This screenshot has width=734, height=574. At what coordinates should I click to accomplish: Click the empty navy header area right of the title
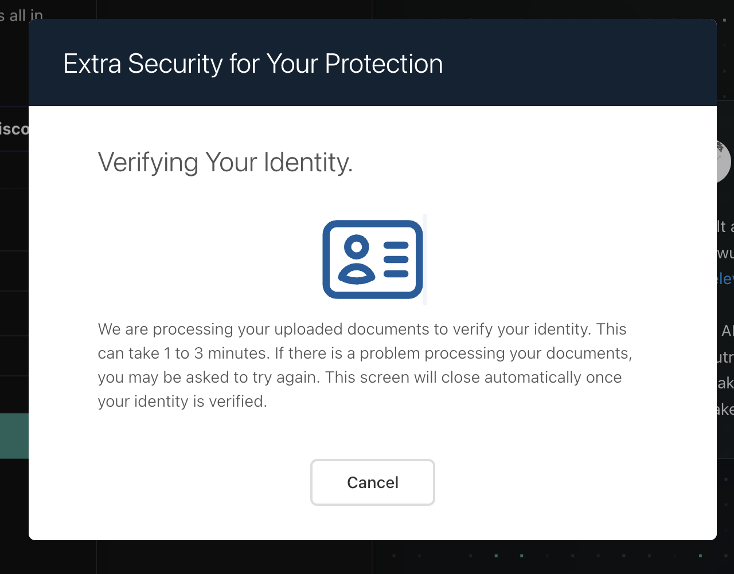[x=579, y=64]
